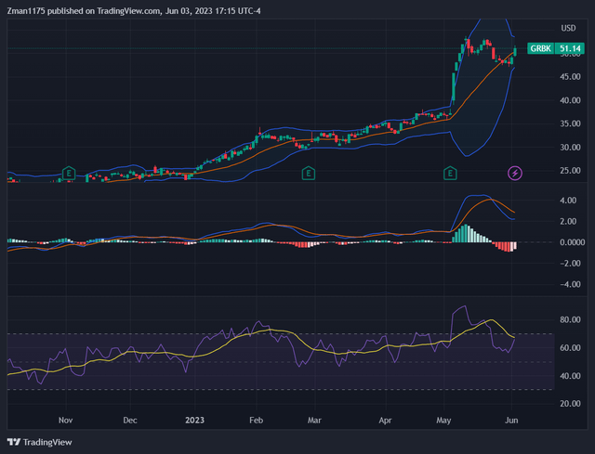
Task: Click the −2.00 MACD axis label
Action: (568, 263)
